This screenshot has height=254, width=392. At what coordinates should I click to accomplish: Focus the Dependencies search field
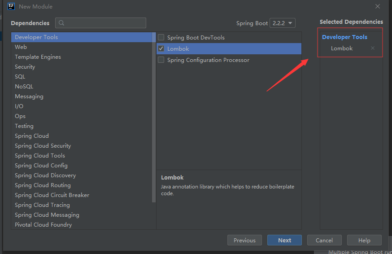click(101, 23)
